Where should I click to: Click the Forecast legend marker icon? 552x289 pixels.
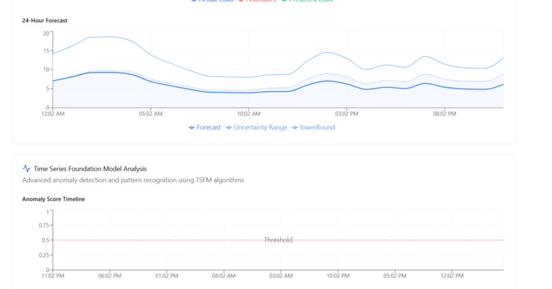point(192,128)
